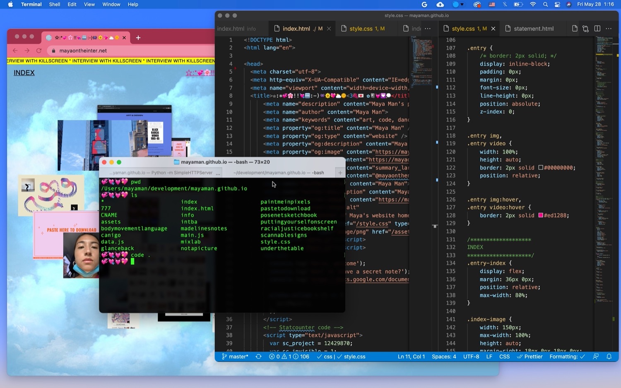Click the battery icon in the menu bar
Viewport: 621px width, 388px height.
(x=518, y=5)
